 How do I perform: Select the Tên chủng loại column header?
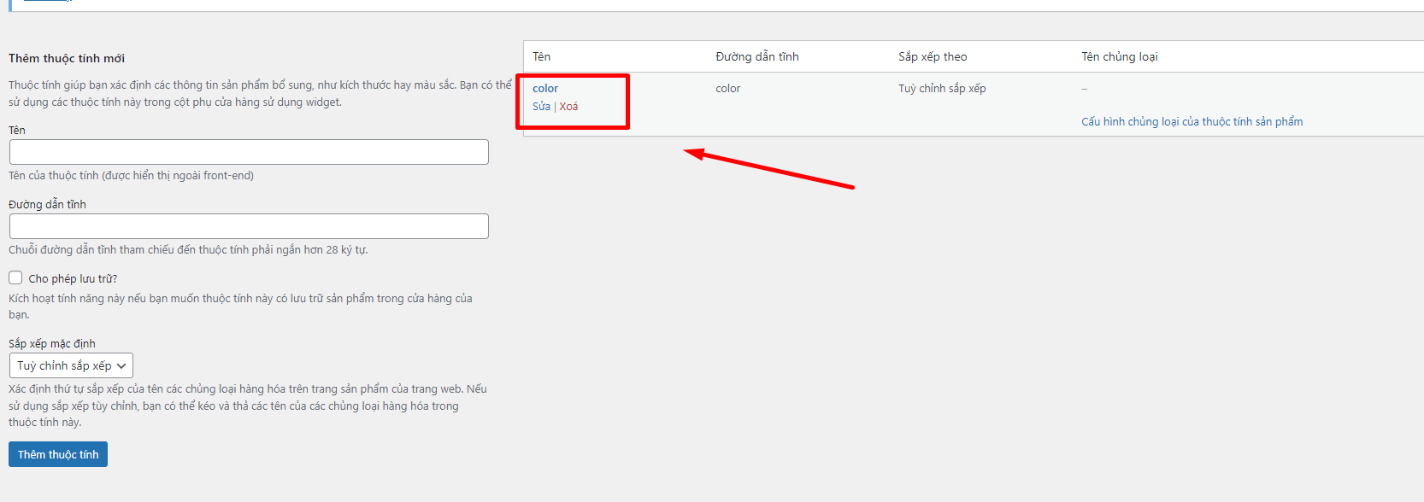[x=1119, y=57]
